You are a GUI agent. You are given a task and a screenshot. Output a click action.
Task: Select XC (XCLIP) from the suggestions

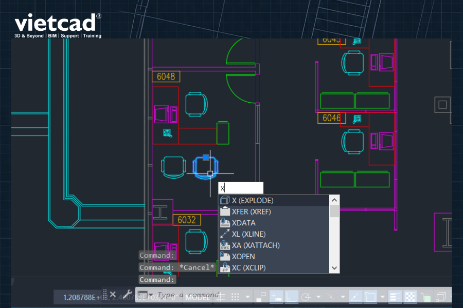pos(274,267)
